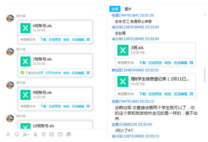
Task: Open the emoji picker
Action: tap(17, 134)
